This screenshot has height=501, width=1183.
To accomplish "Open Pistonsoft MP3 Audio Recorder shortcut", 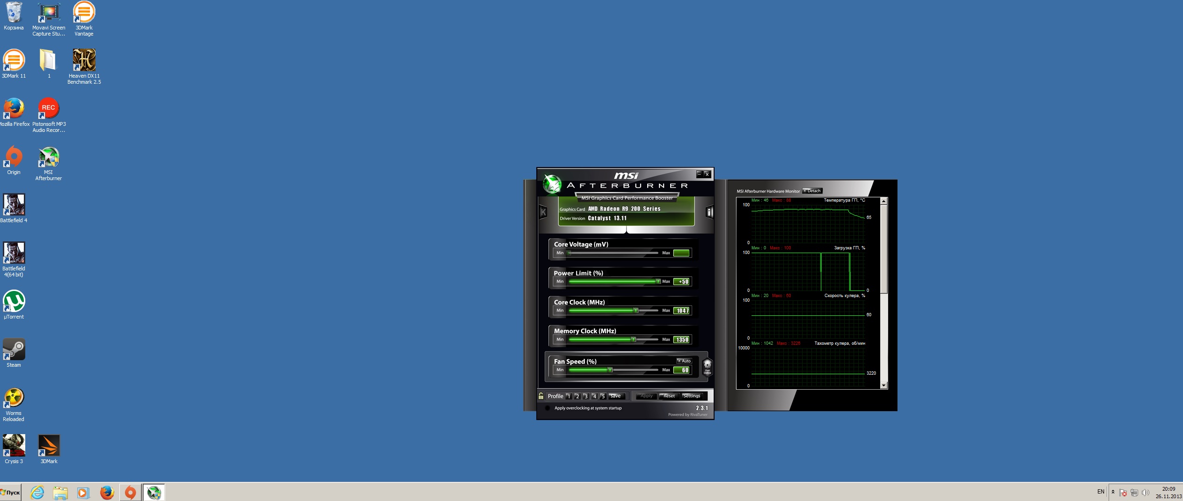I will (49, 115).
